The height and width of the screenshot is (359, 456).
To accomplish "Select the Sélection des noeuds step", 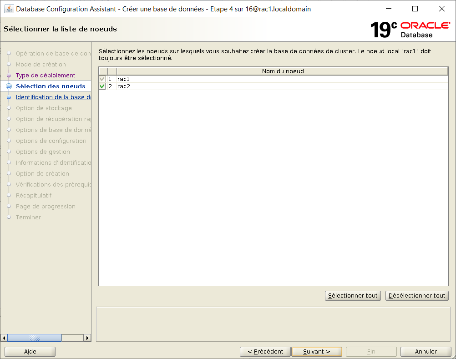I will (51, 86).
